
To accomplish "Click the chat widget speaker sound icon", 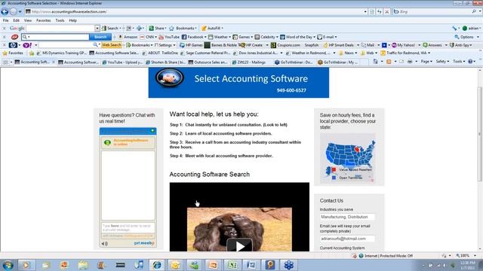I will [105, 244].
